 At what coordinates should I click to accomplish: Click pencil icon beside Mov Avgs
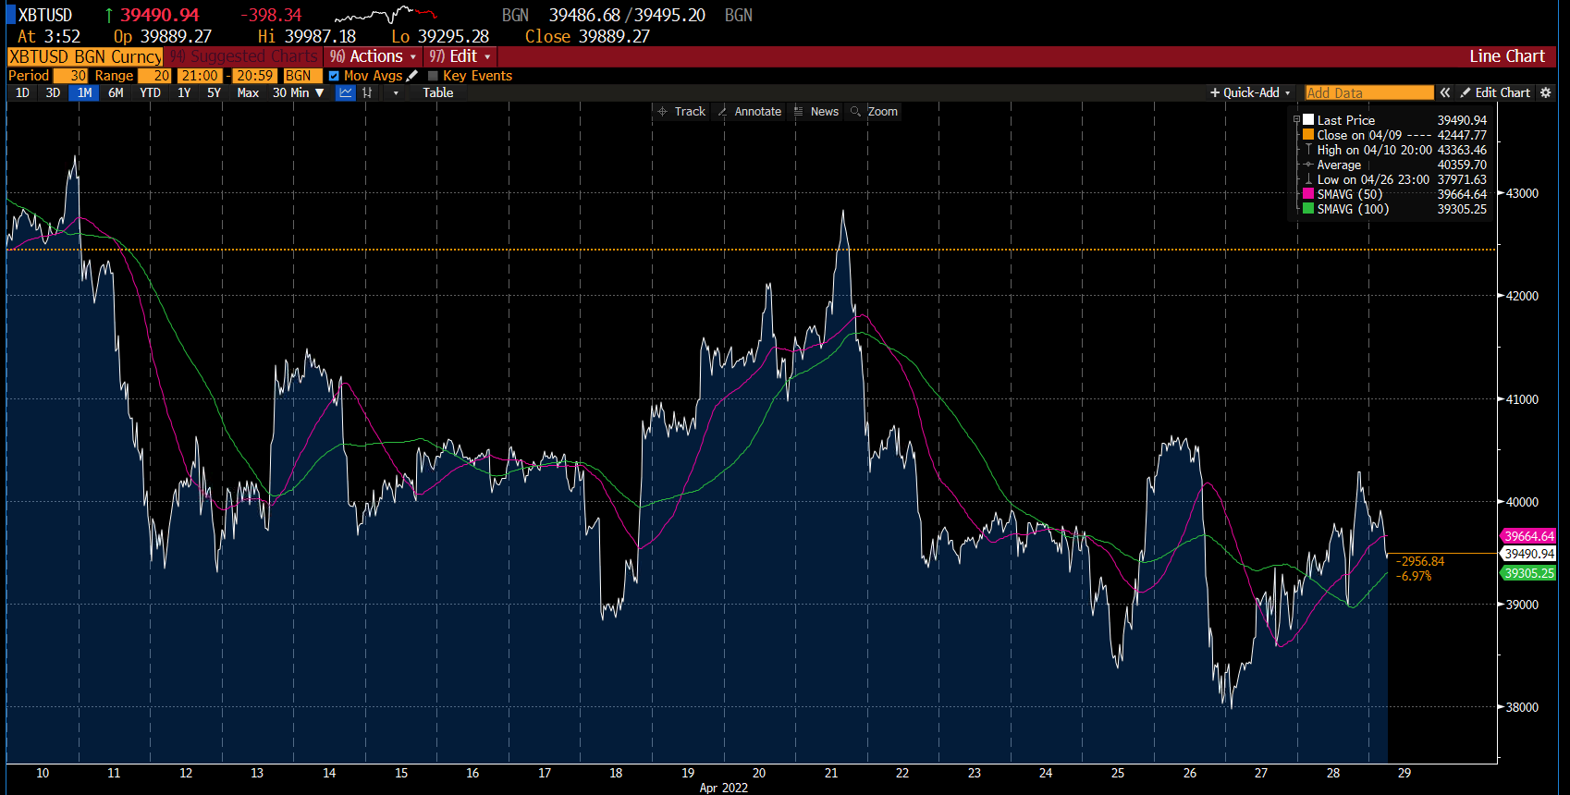[x=412, y=76]
